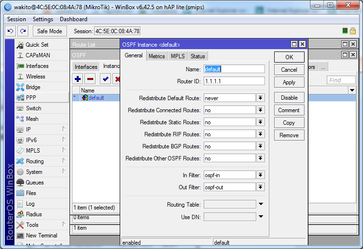Select the default instance row
Image resolution: width=363 pixels, height=249 pixels.
[x=96, y=98]
